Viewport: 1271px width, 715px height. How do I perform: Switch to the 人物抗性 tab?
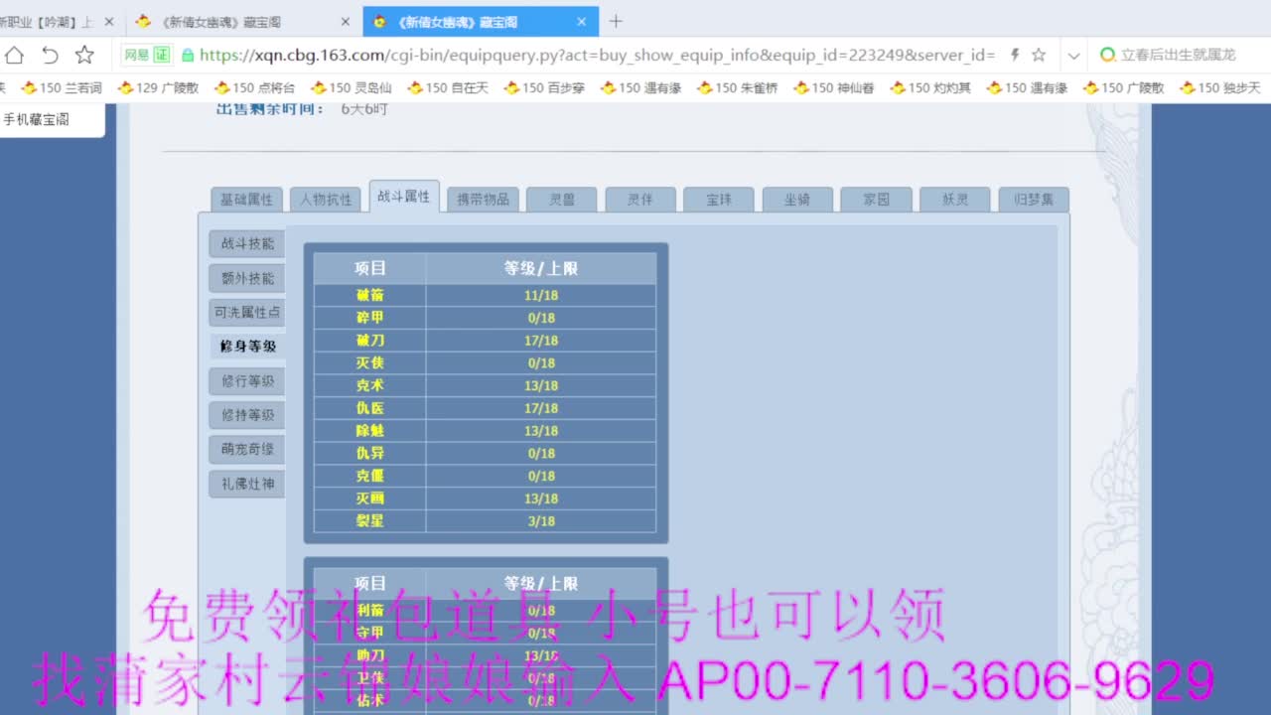click(x=326, y=200)
